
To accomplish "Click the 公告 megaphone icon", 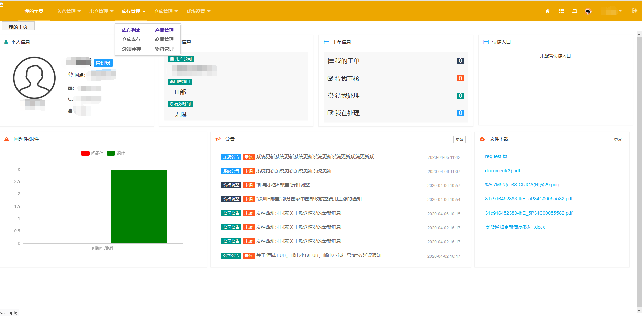I will point(218,139).
